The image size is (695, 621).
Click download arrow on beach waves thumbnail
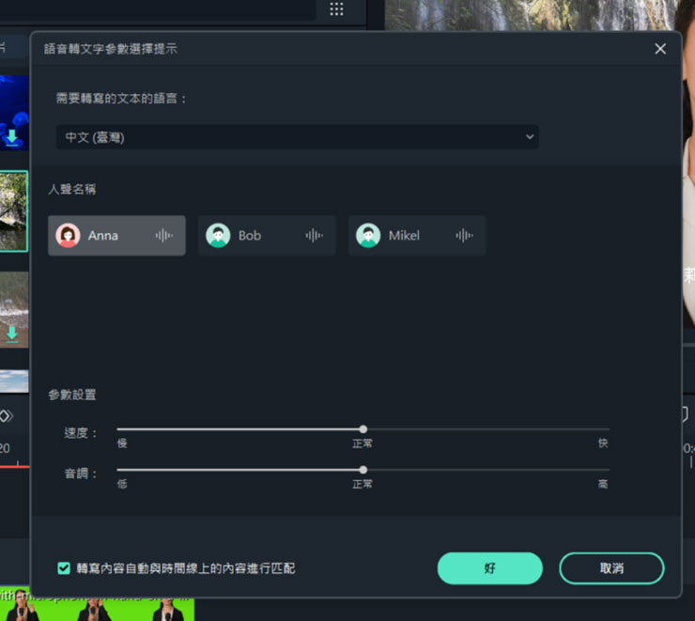[12, 333]
